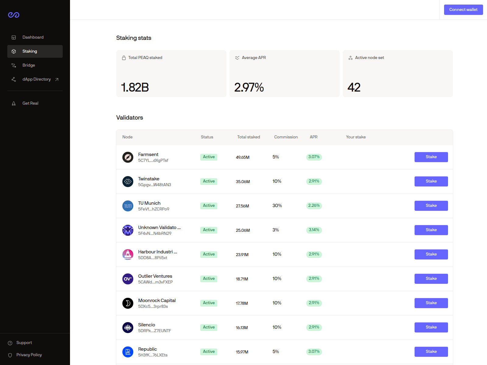Click the Get Real rocket icon
This screenshot has width=487, height=365.
[x=14, y=103]
